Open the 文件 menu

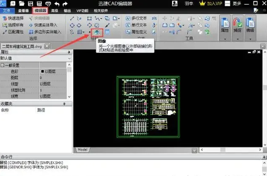tap(7, 10)
